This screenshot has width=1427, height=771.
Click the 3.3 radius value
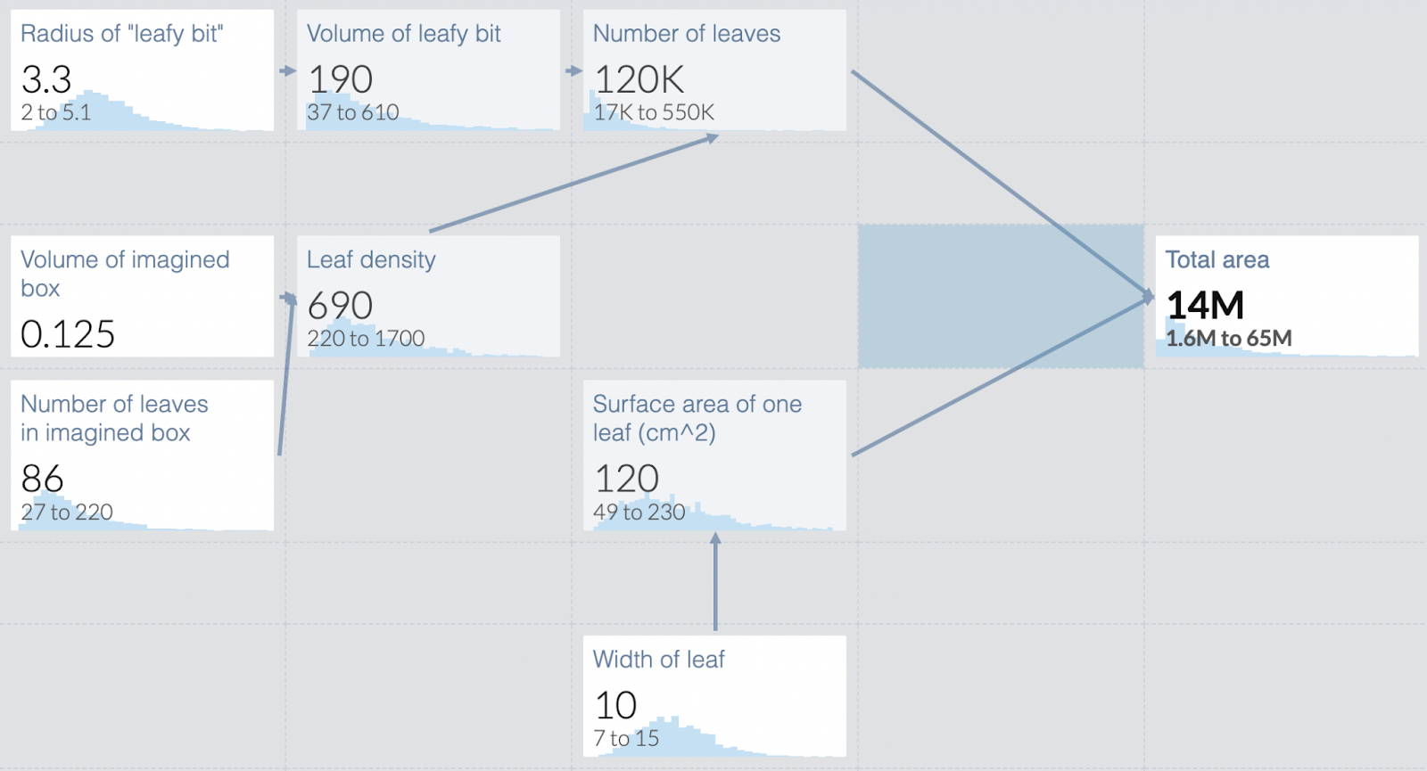[46, 79]
